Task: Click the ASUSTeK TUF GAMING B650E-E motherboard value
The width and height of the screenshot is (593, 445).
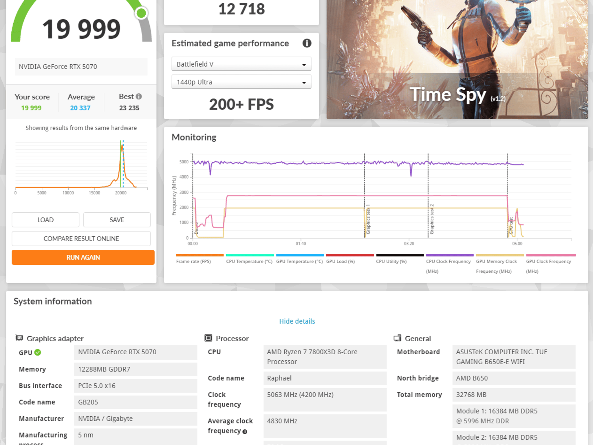Action: pyautogui.click(x=514, y=357)
